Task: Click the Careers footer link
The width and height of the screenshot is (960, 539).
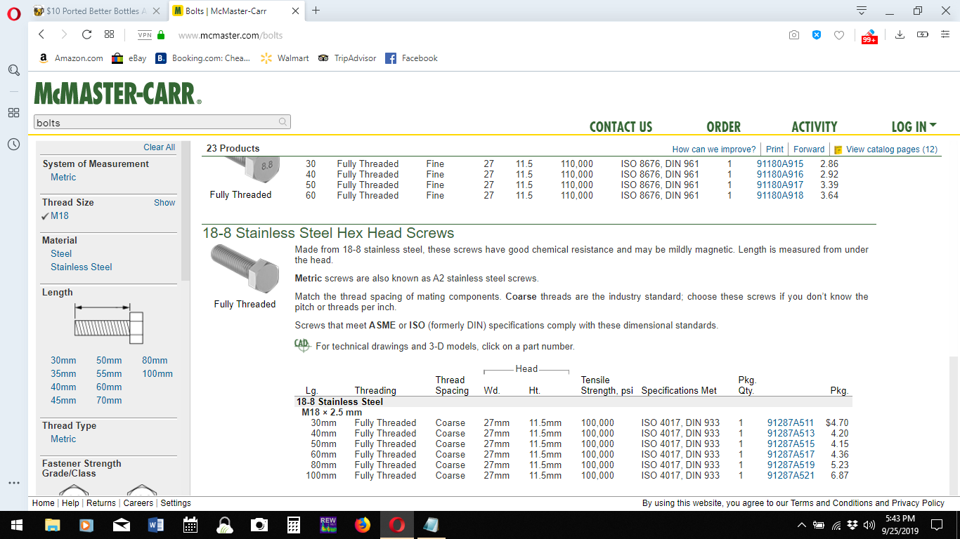Action: (x=138, y=503)
